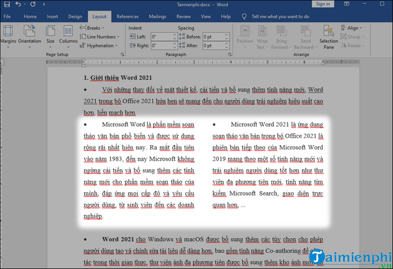Screen dimensions: 393x269
Task: Click the Spacing After icon label
Action: (188, 45)
